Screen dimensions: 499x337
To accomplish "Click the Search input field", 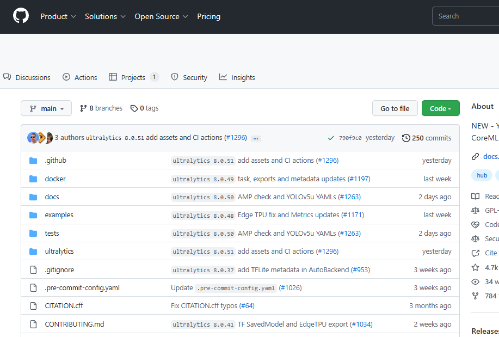I will point(466,16).
